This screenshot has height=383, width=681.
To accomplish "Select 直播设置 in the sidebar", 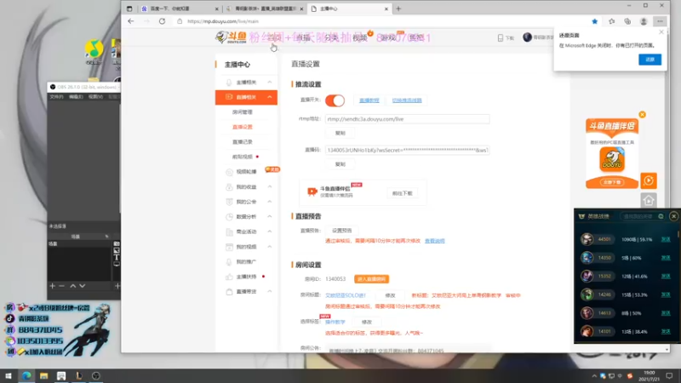I will 243,127.
